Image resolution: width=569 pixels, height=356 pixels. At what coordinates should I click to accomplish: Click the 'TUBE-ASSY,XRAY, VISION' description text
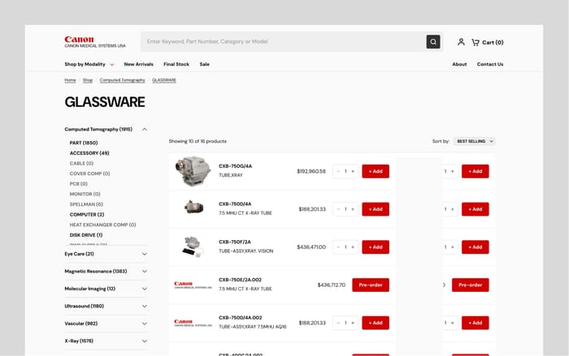(x=246, y=251)
